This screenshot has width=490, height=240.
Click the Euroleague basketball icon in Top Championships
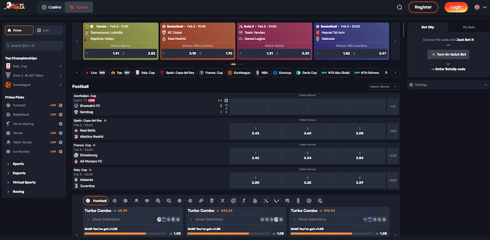point(8,85)
